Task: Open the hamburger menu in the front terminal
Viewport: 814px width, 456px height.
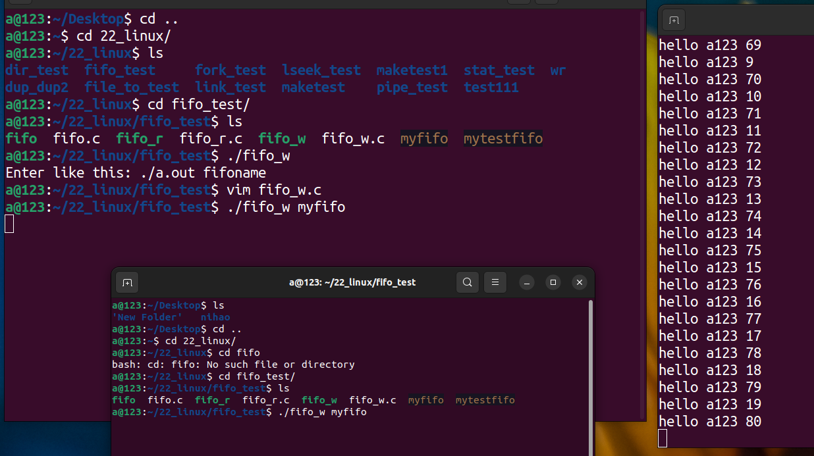Action: point(495,282)
